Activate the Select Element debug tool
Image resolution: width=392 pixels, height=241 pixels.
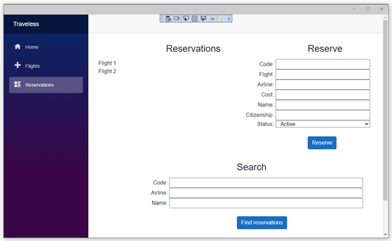186,18
